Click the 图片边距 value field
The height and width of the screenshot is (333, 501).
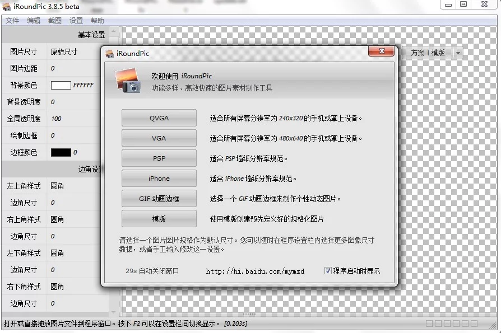(x=74, y=68)
